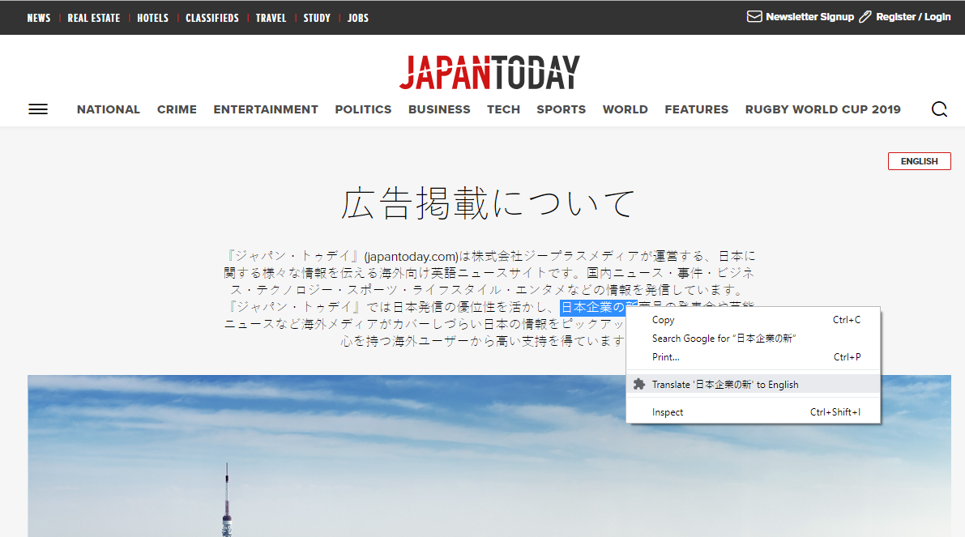Viewport: 965px width, 537px height.
Task: Click the japantoday.com text in paragraph
Action: pyautogui.click(x=411, y=256)
